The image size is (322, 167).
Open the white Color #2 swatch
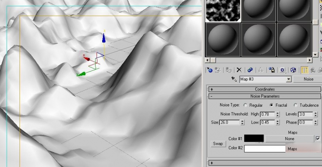point(265,149)
